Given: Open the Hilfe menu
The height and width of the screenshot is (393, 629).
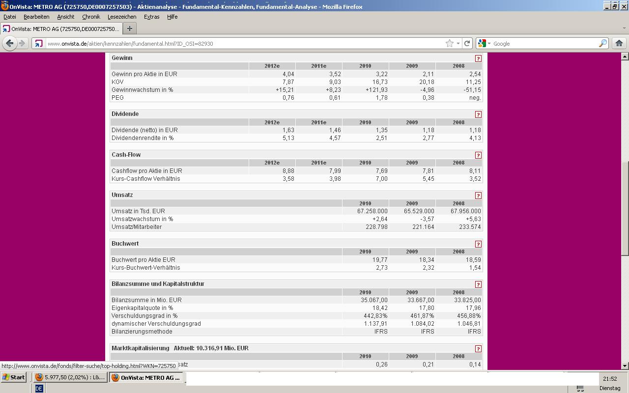Looking at the screenshot, I should tap(172, 17).
